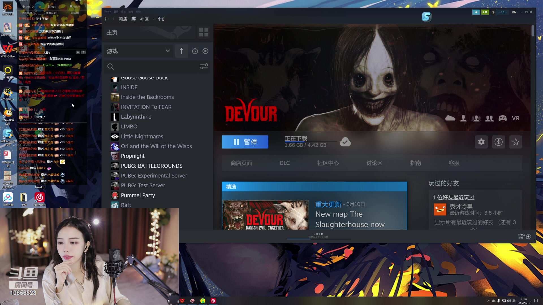Image resolution: width=543 pixels, height=305 pixels.
Task: Open the DEVOUR news thumbnail
Action: [265, 215]
